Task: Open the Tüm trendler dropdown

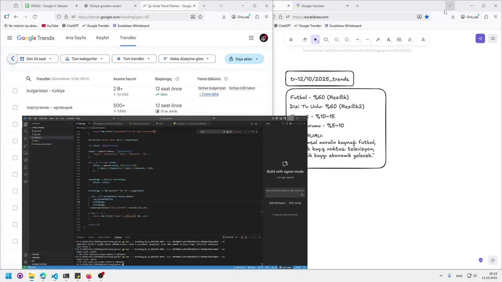Action: pos(134,59)
